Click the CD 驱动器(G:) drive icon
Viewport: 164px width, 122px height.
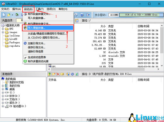click(x=7, y=106)
